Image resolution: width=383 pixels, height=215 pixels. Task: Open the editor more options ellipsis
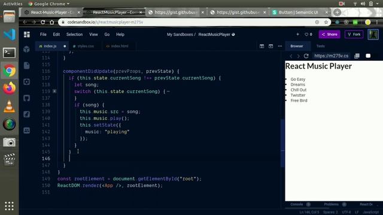coord(280,46)
